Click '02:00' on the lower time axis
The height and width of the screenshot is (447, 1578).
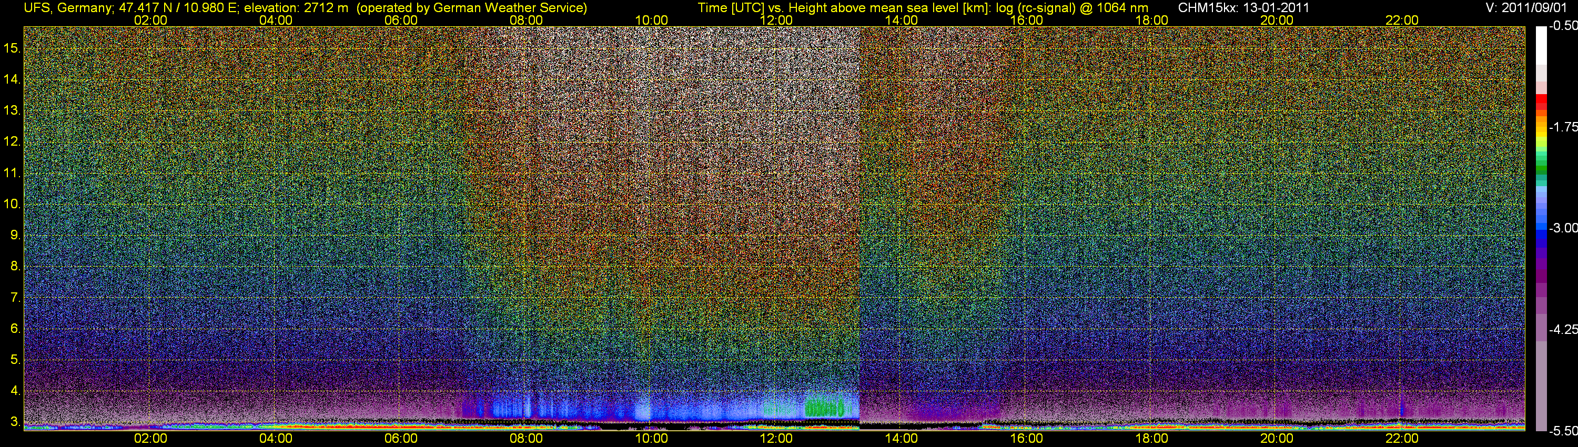[x=150, y=439]
